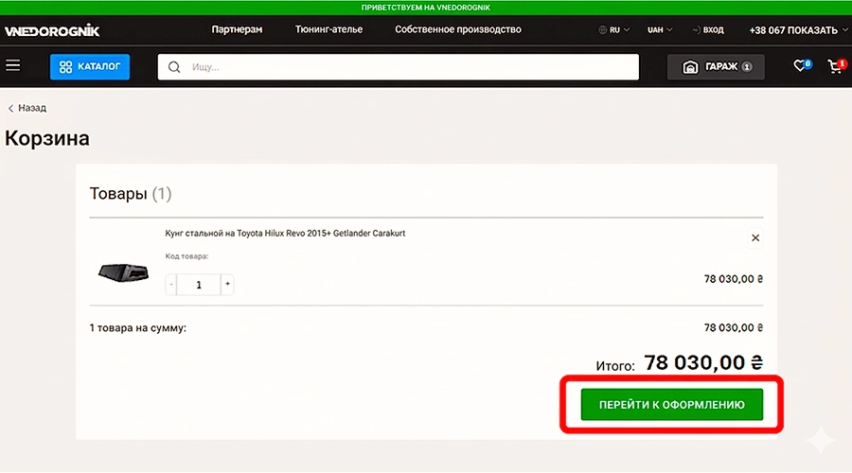Open the wishlist heart icon
This screenshot has width=852, height=473.
[801, 66]
